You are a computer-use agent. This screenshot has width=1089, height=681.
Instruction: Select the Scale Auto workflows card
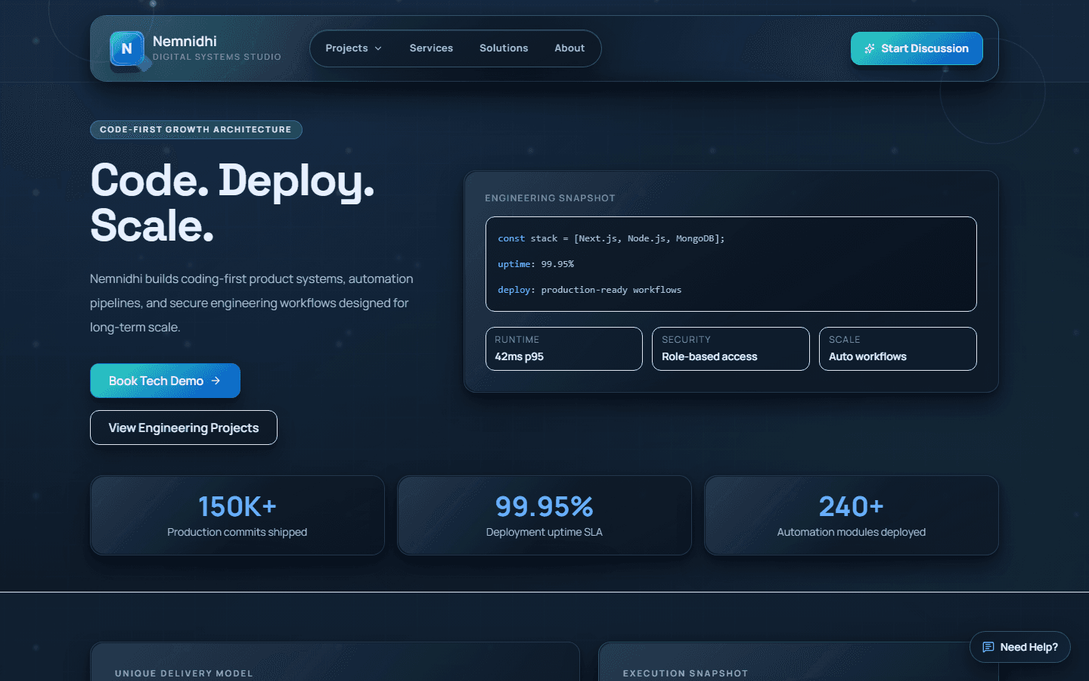(898, 349)
